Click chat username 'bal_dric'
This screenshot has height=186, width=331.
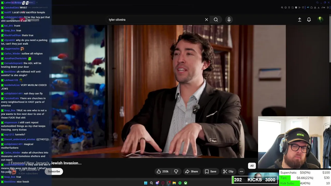click(x=9, y=26)
